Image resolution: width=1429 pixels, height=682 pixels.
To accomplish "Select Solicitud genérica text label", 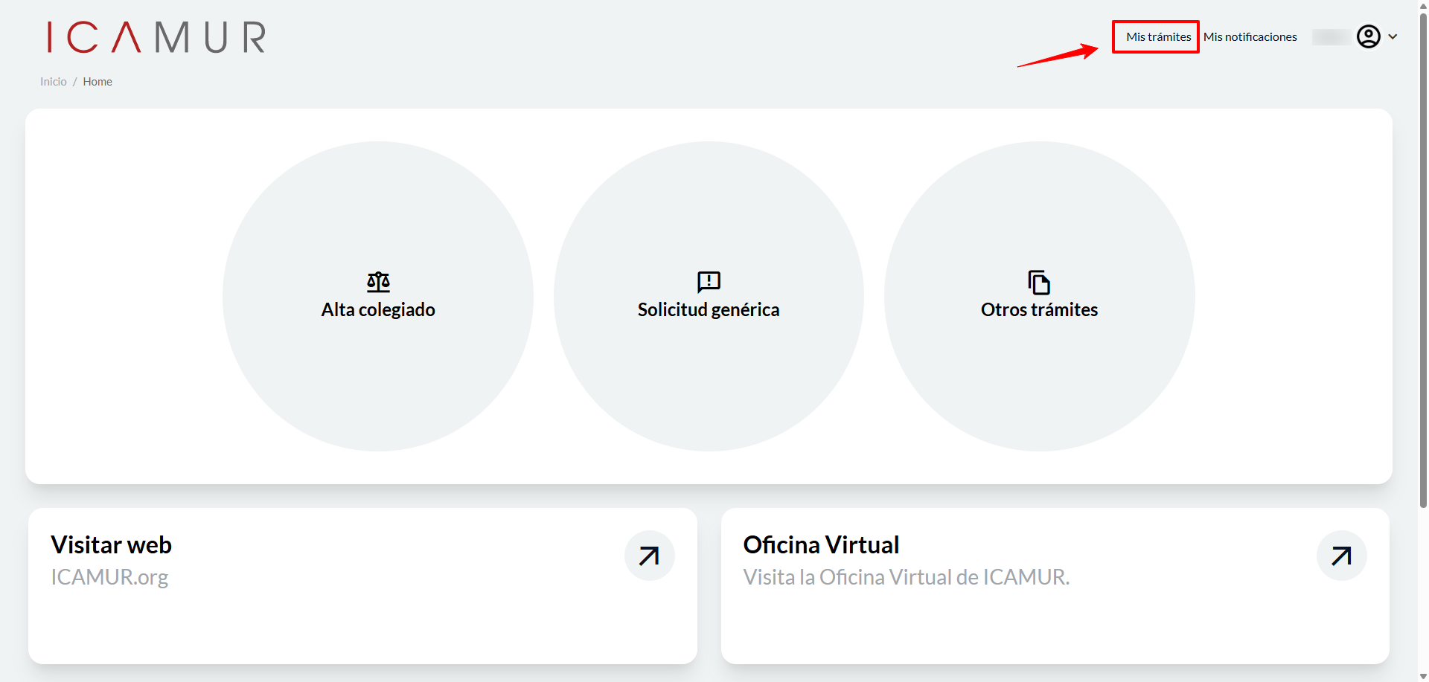I will (x=709, y=310).
